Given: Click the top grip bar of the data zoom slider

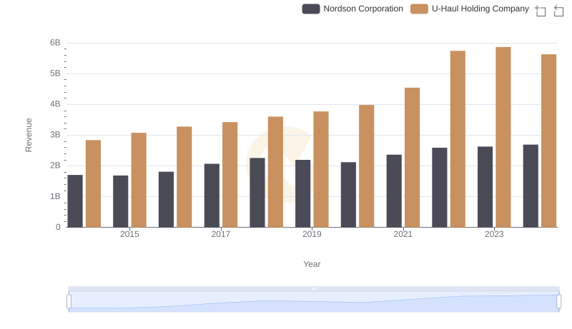Looking at the screenshot, I should [x=314, y=288].
